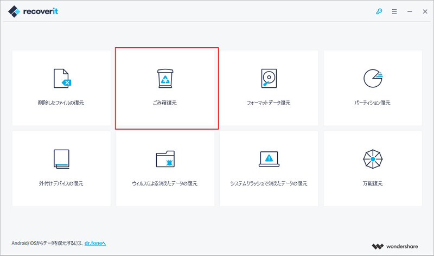Click the recycle bin recovery trash icon
The width and height of the screenshot is (434, 256).
[x=165, y=79]
